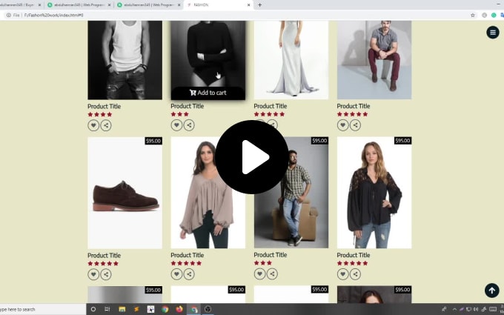Viewport: 504px width, 315px height.
Task: Open the seated man product image
Action: pyautogui.click(x=374, y=60)
